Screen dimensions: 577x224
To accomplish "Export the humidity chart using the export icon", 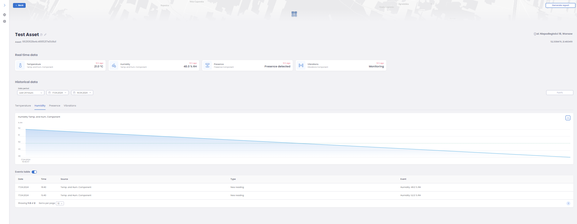I will tap(568, 118).
